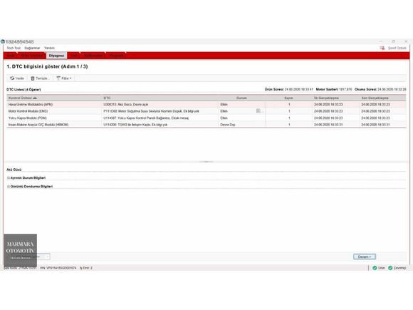Open the document icon in the EMS row

click(x=258, y=111)
